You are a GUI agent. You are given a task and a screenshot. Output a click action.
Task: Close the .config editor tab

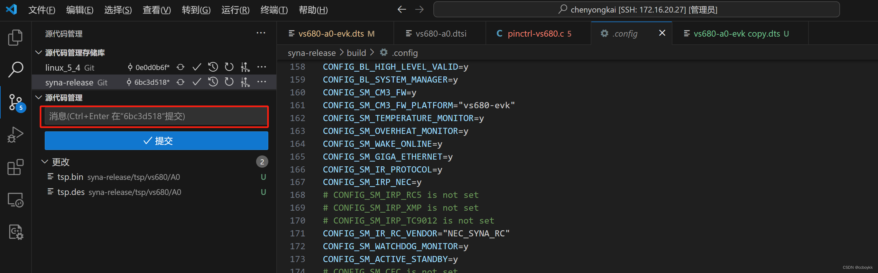point(662,33)
